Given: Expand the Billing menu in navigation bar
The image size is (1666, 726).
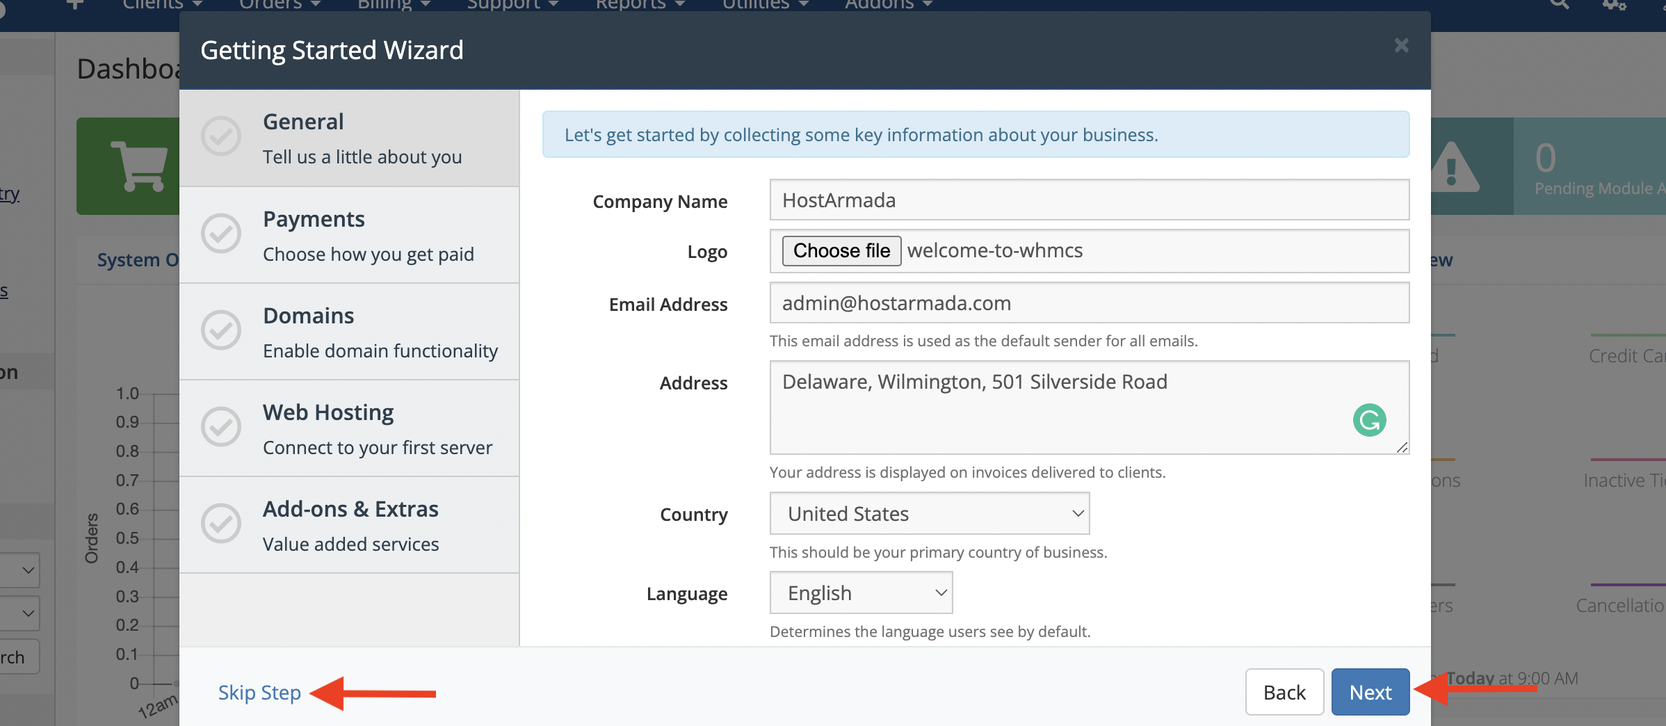Looking at the screenshot, I should click(394, 5).
